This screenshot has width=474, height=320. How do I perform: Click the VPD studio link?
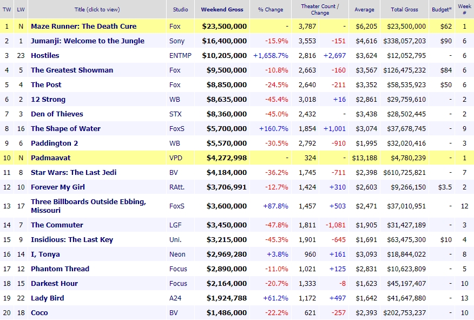(x=176, y=158)
